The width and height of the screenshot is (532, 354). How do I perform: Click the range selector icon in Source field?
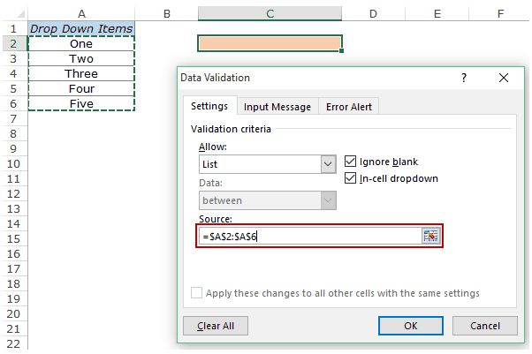(x=430, y=236)
